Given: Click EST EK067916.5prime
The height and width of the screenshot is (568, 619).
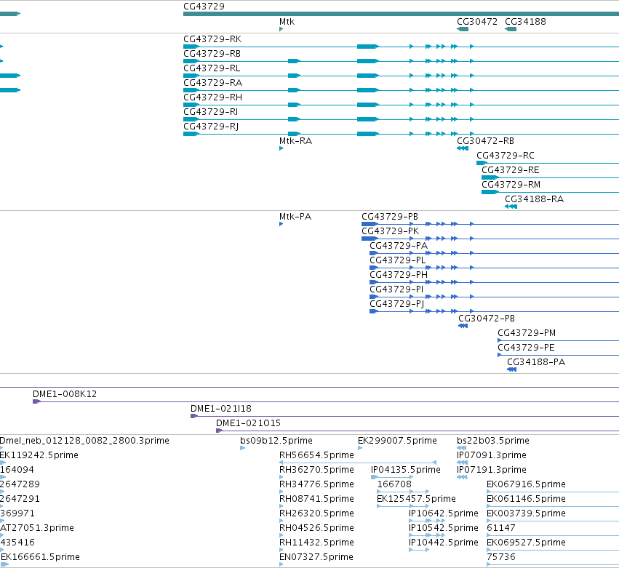Looking at the screenshot, I should click(x=526, y=484).
